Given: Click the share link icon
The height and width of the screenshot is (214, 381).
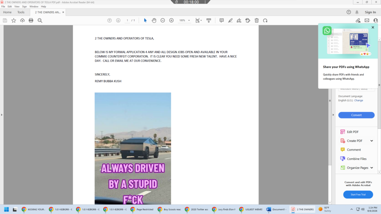Looking at the screenshot, I should pyautogui.click(x=358, y=20).
